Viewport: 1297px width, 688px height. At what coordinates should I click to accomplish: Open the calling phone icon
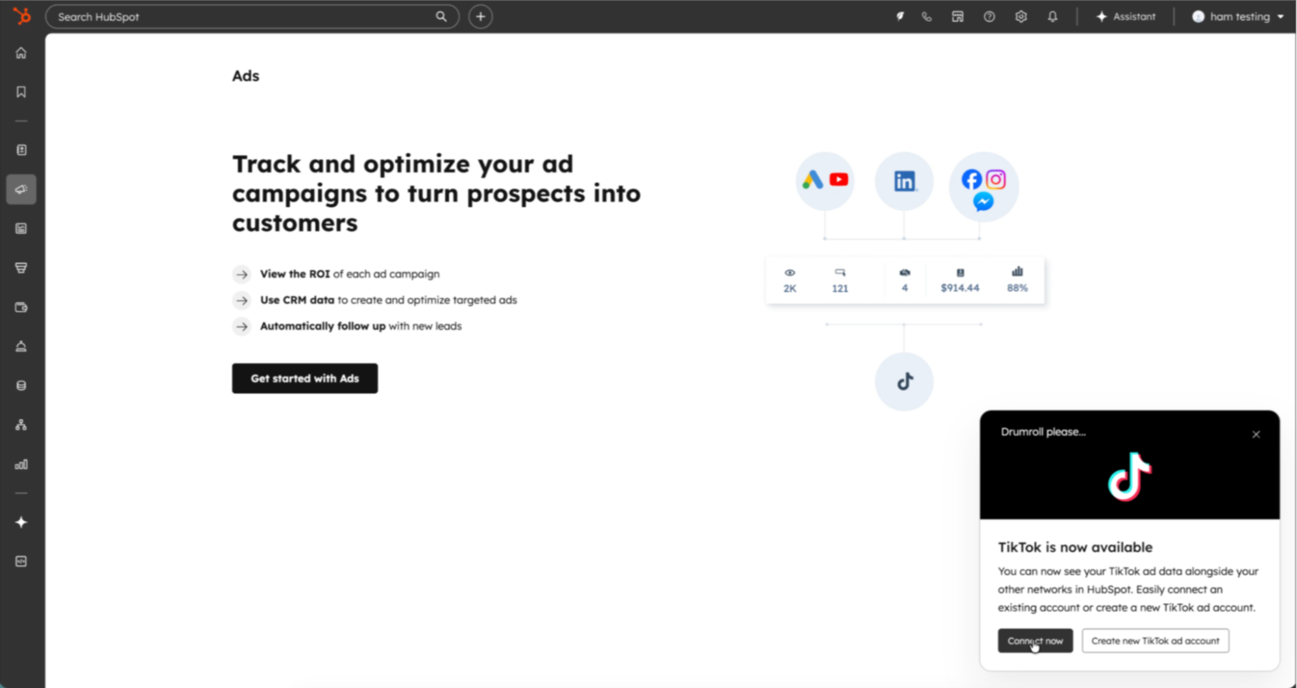(927, 17)
